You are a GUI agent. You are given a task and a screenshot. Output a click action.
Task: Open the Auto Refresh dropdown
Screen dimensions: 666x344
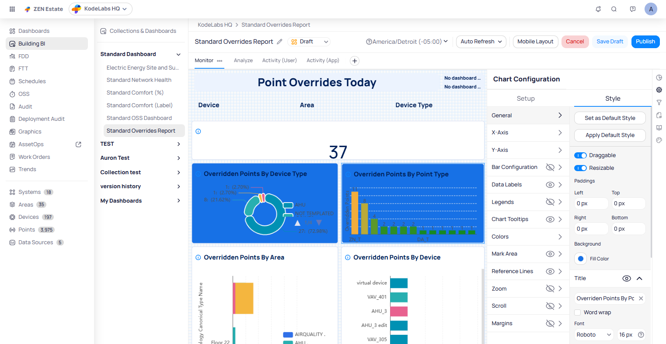tap(481, 42)
